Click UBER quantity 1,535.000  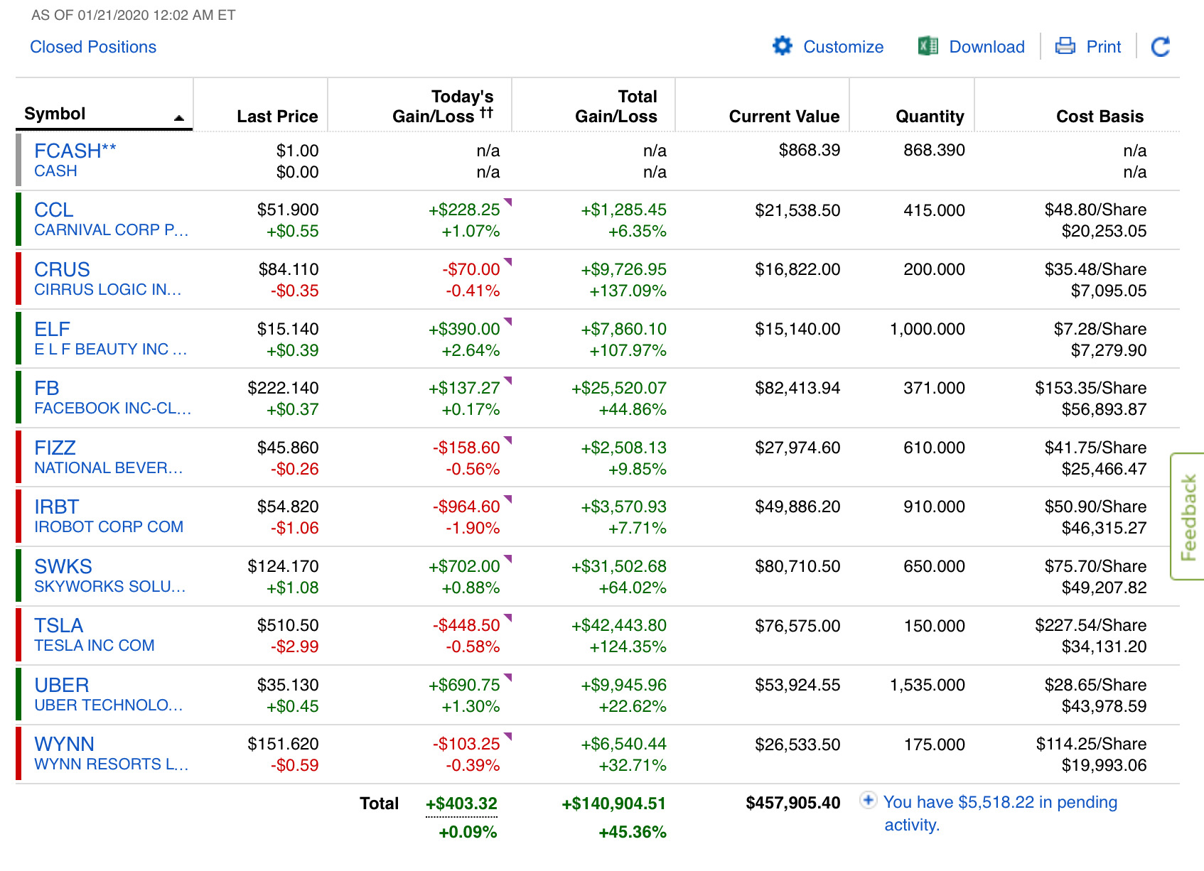[x=928, y=685]
